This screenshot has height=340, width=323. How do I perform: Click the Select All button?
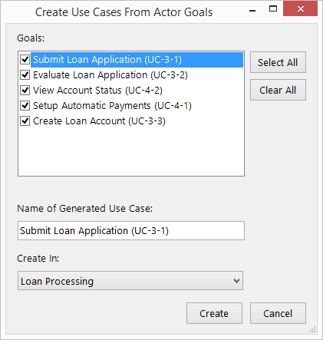pyautogui.click(x=278, y=62)
